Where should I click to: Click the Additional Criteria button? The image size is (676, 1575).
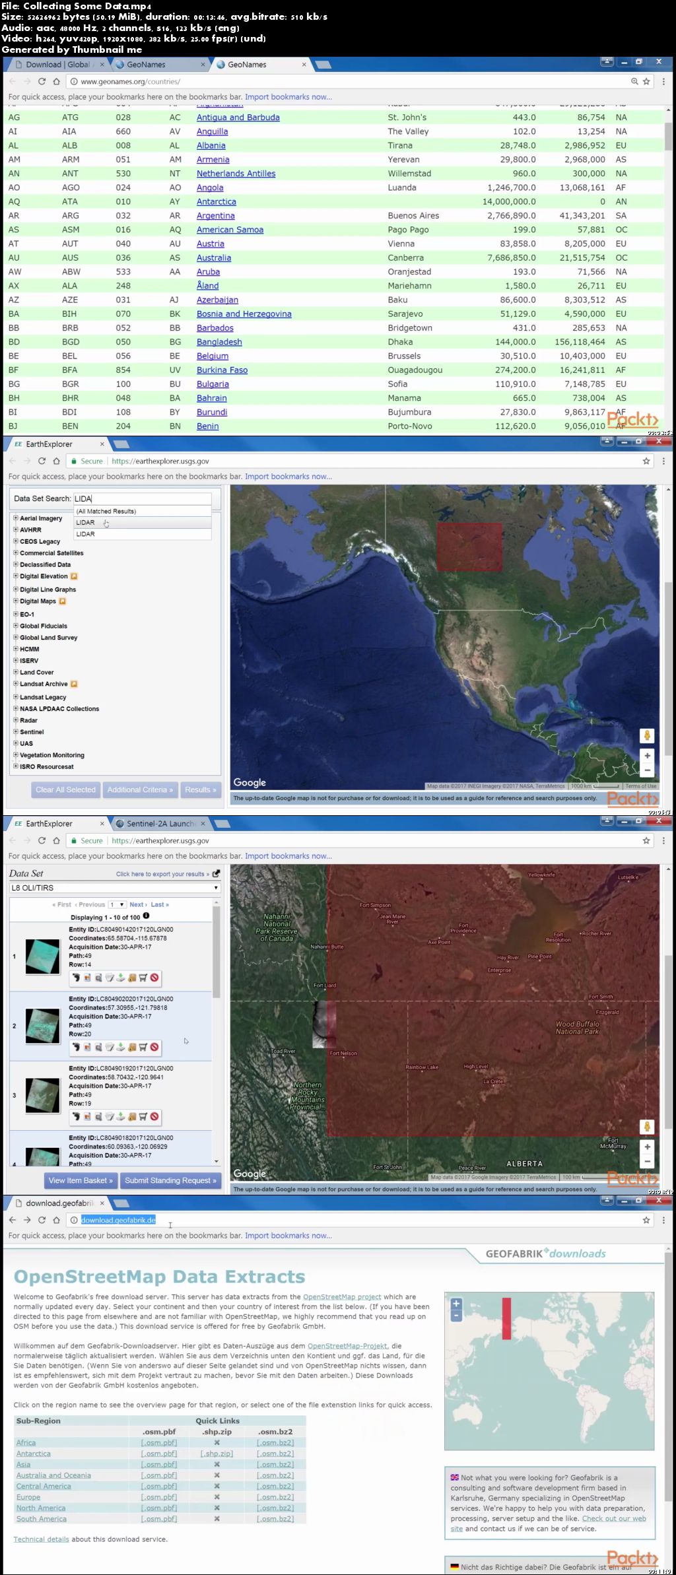(140, 789)
